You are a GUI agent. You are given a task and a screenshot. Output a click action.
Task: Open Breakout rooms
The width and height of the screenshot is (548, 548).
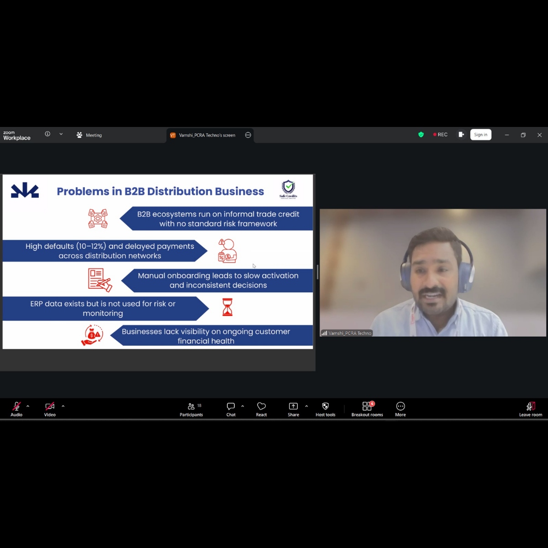tap(367, 409)
